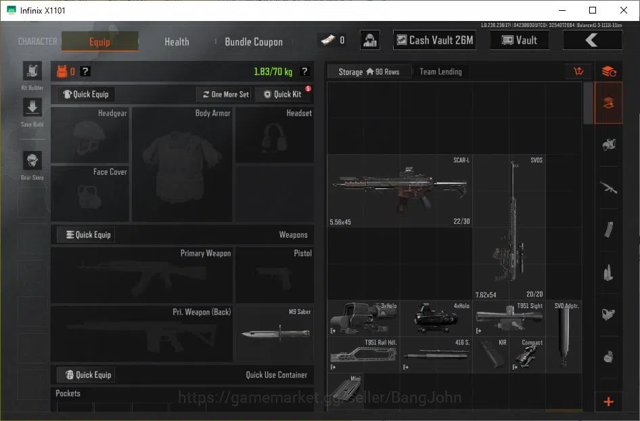Click Quick Equip for gear

86,94
